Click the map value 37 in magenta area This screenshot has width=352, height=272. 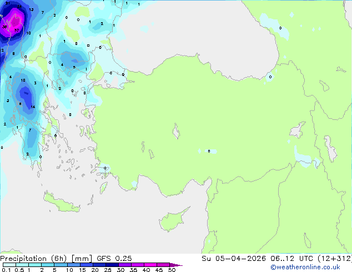click(x=17, y=30)
